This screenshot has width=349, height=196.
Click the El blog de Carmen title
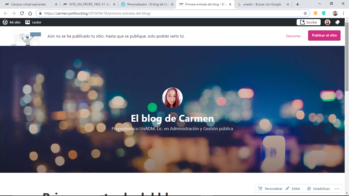click(x=172, y=118)
